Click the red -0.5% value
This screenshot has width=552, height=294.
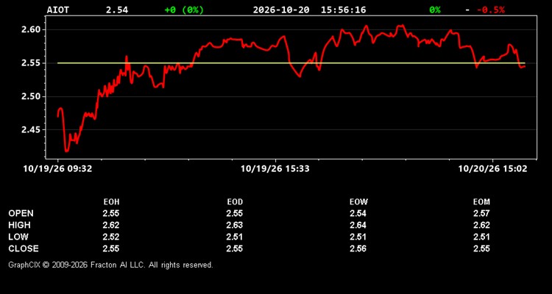pos(491,10)
